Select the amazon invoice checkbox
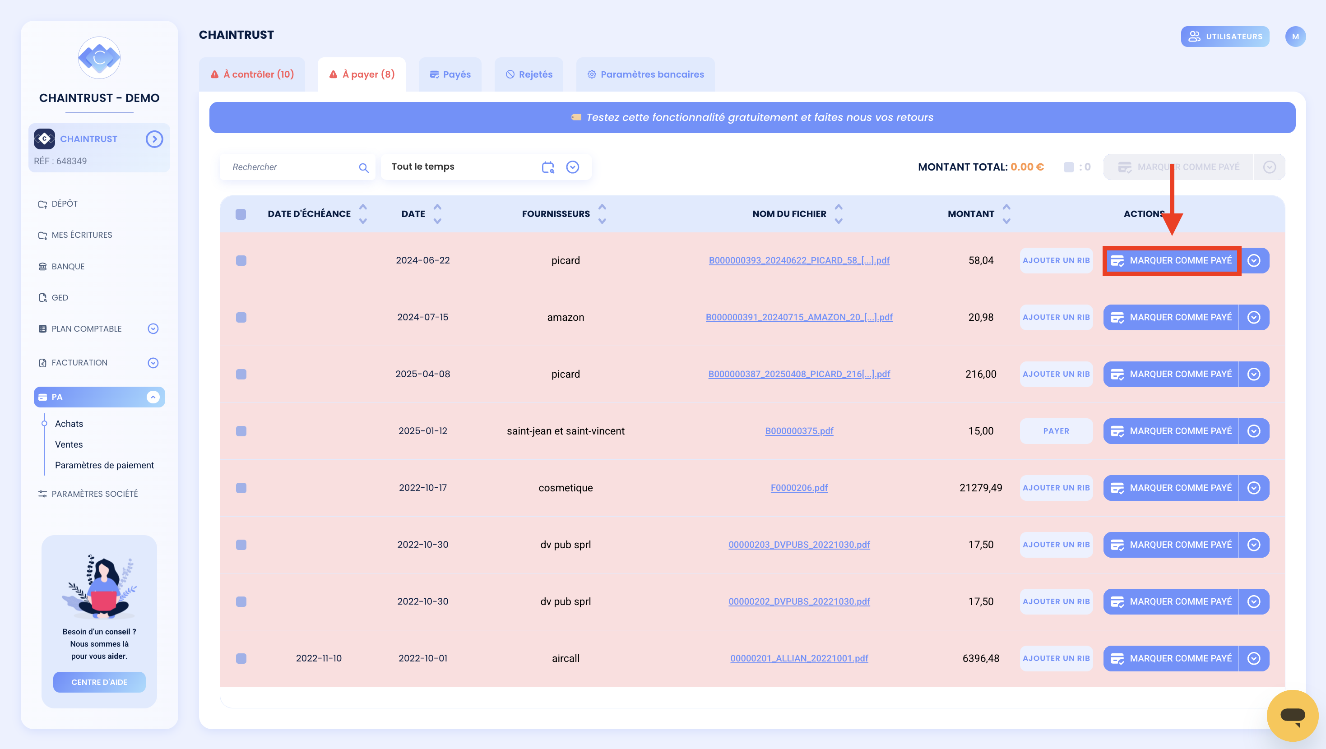Viewport: 1326px width, 749px height. coord(241,317)
